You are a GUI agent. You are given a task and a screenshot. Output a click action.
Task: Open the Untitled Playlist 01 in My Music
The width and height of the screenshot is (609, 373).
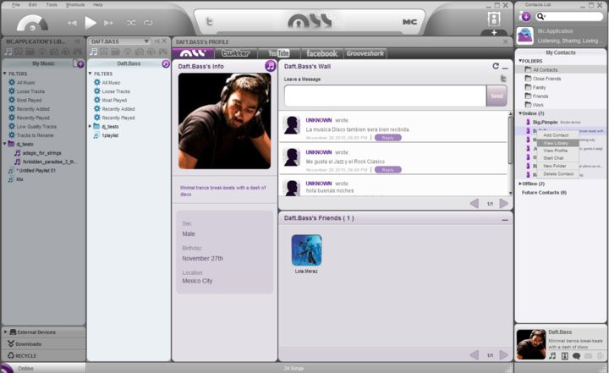pyautogui.click(x=37, y=171)
